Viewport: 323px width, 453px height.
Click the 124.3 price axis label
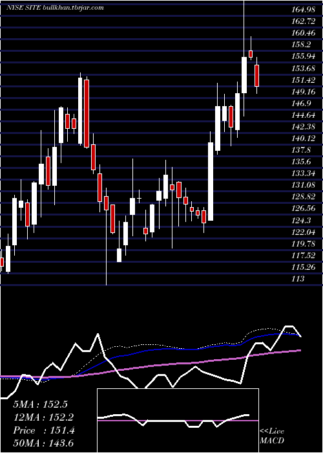(x=301, y=221)
